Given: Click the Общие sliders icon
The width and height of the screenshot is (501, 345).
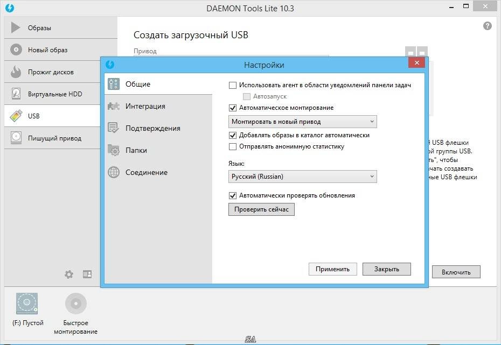Looking at the screenshot, I should tap(114, 84).
